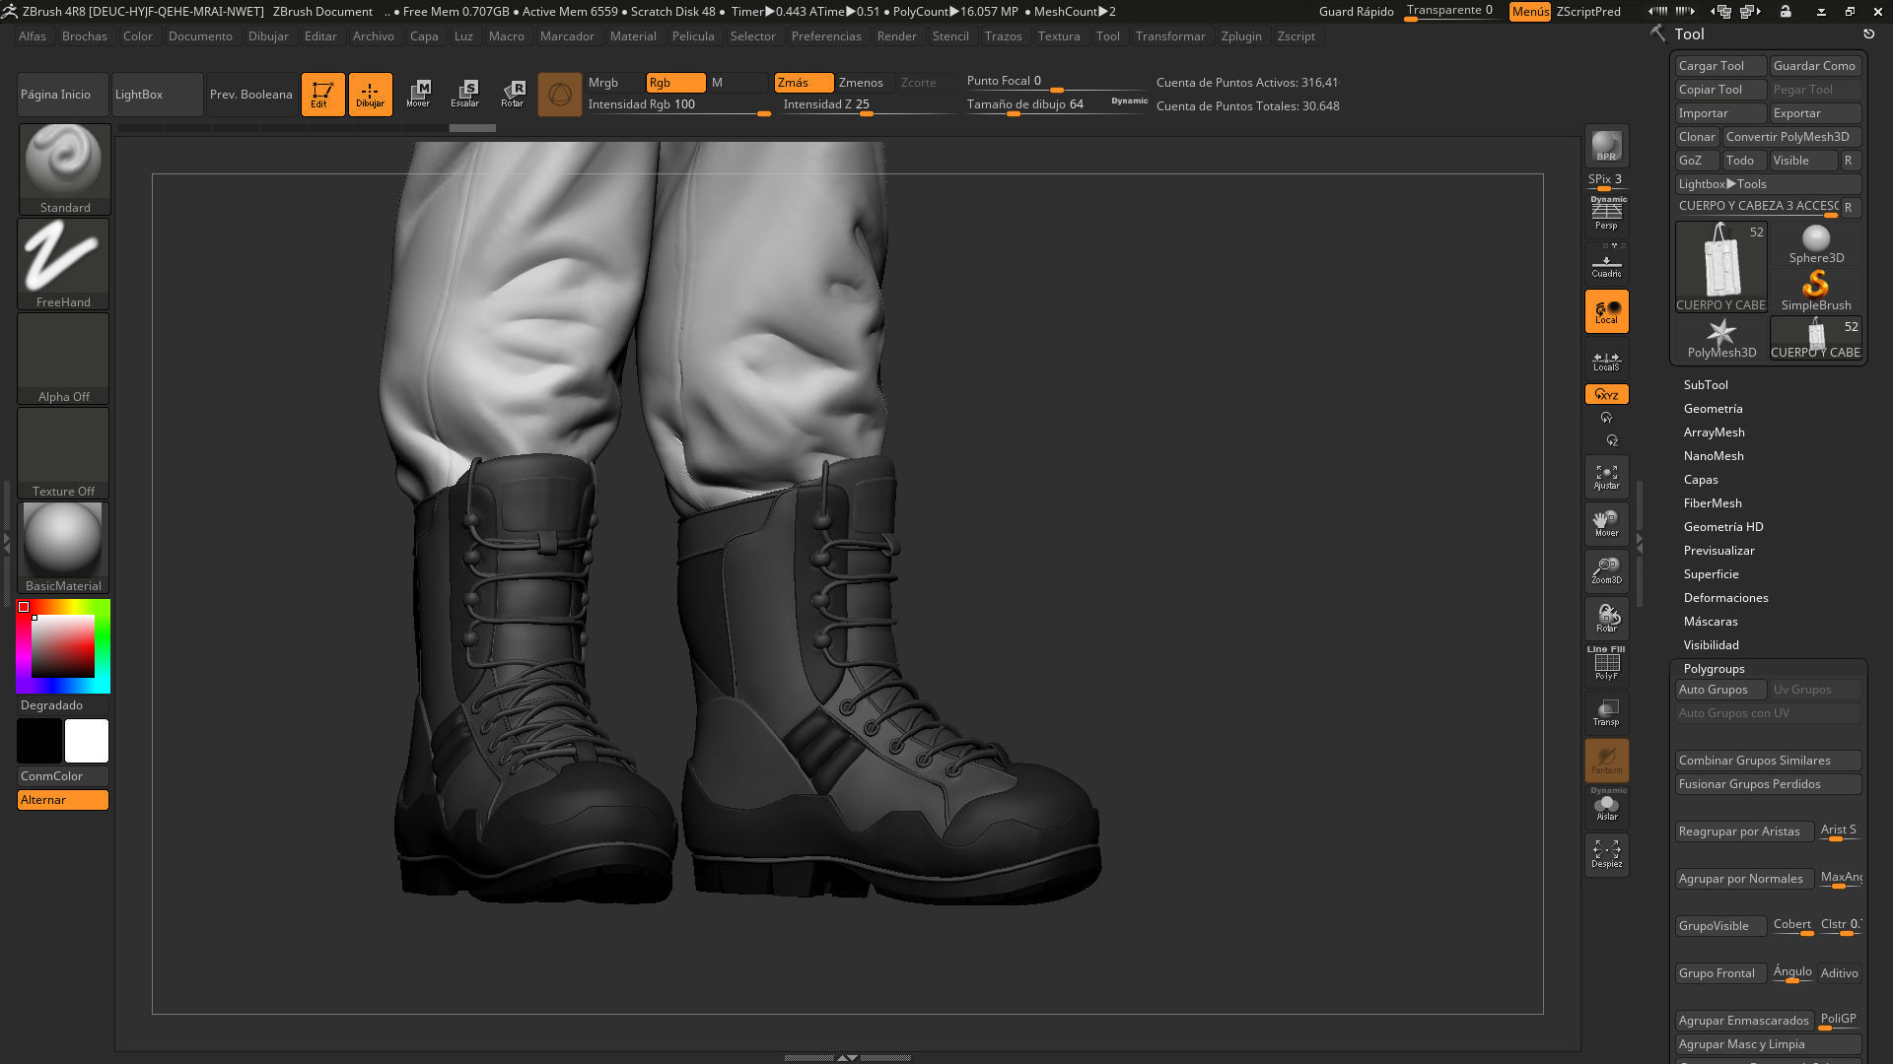This screenshot has height=1064, width=1893.
Task: Click the Exportar button
Action: point(1815,113)
